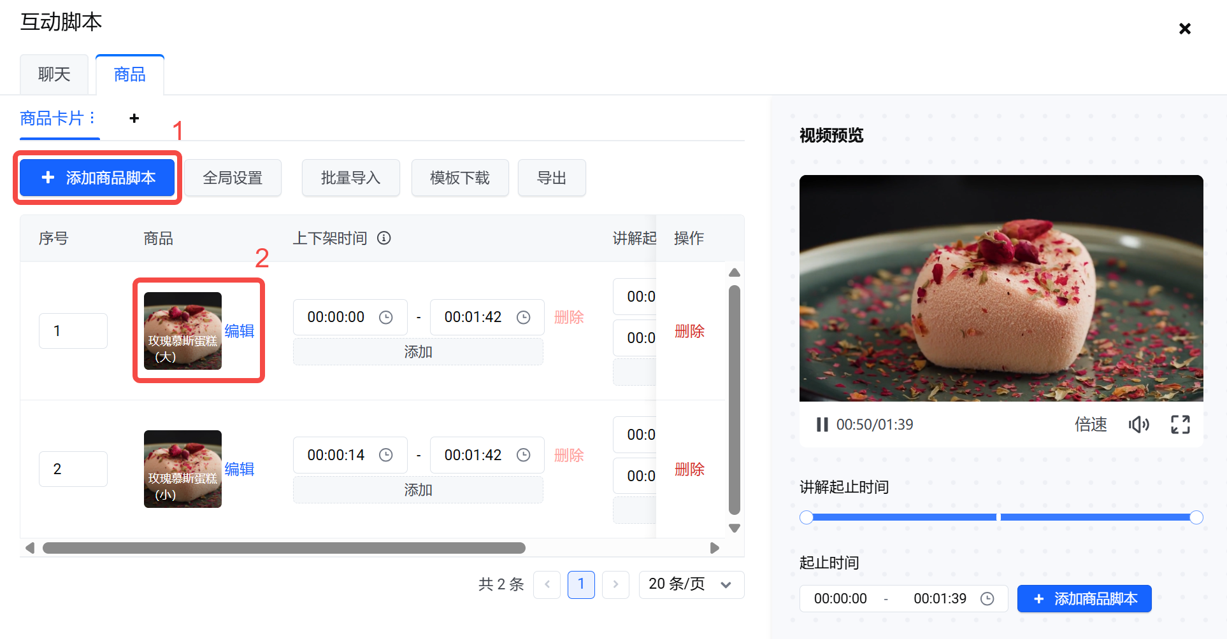Open clock picker for 起止时间 range
Viewport: 1227px width, 639px height.
coord(987,599)
